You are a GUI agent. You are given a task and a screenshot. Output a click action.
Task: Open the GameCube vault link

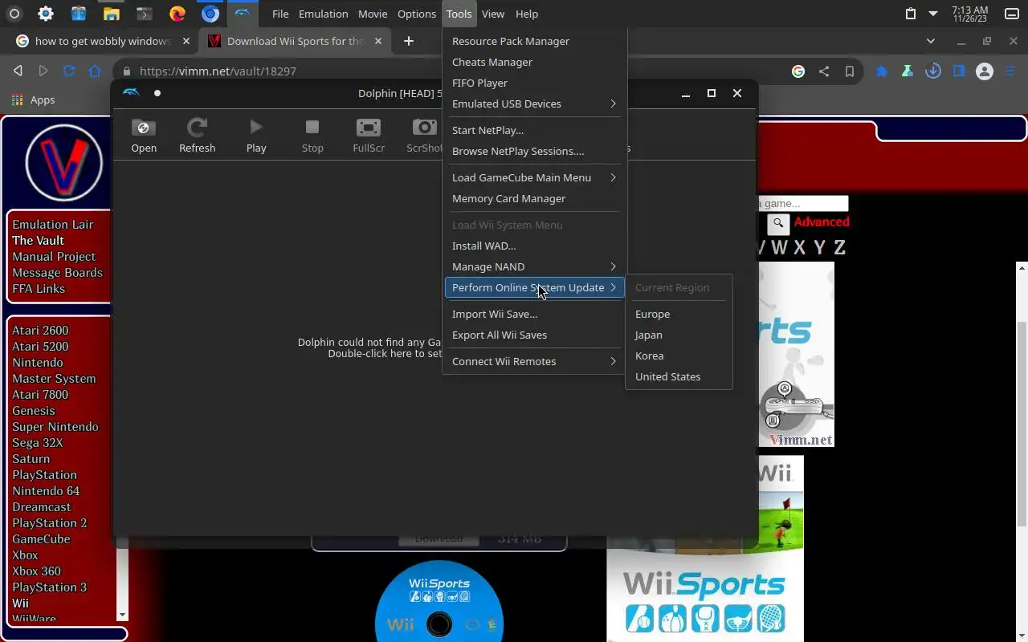click(41, 539)
